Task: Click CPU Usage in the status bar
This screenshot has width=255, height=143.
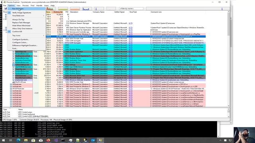Action: (10, 120)
